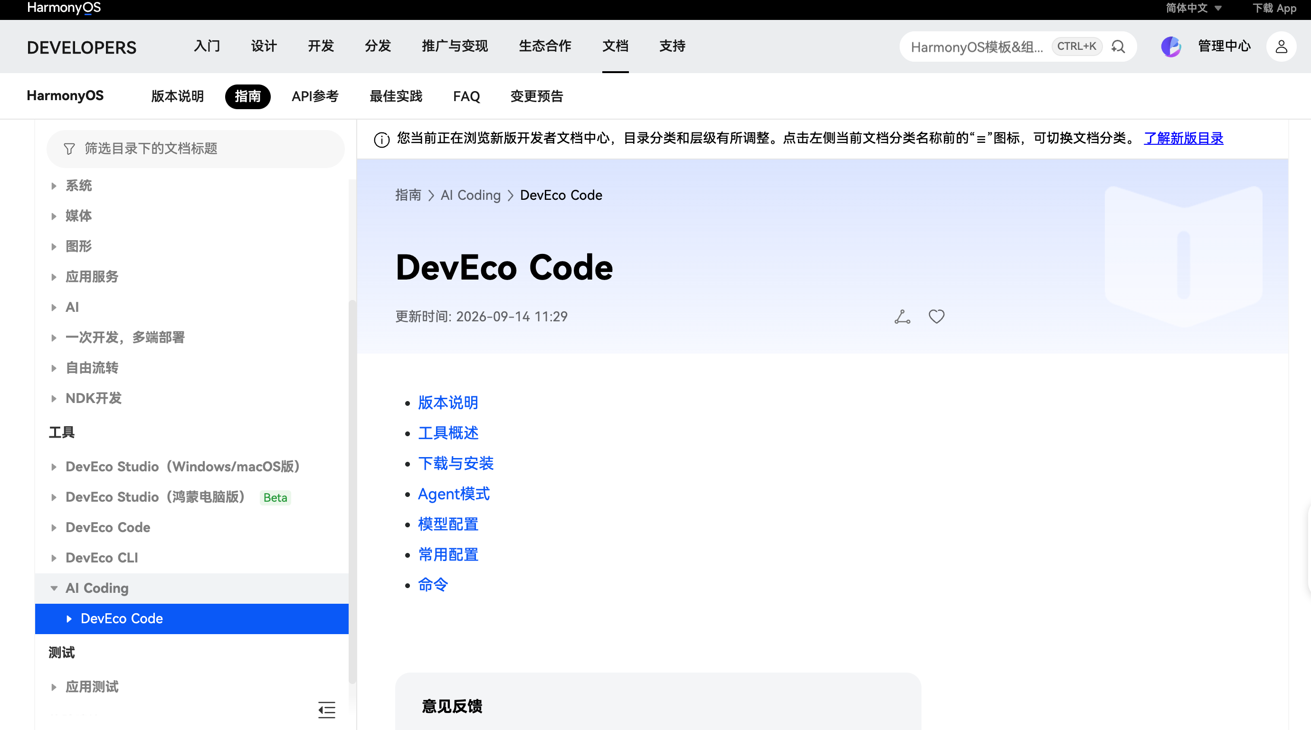
Task: Open the Agent模式 link
Action: point(454,494)
